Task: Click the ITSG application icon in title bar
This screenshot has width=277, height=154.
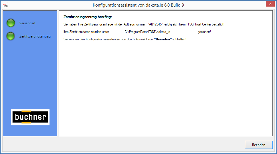Action: click(x=5, y=5)
